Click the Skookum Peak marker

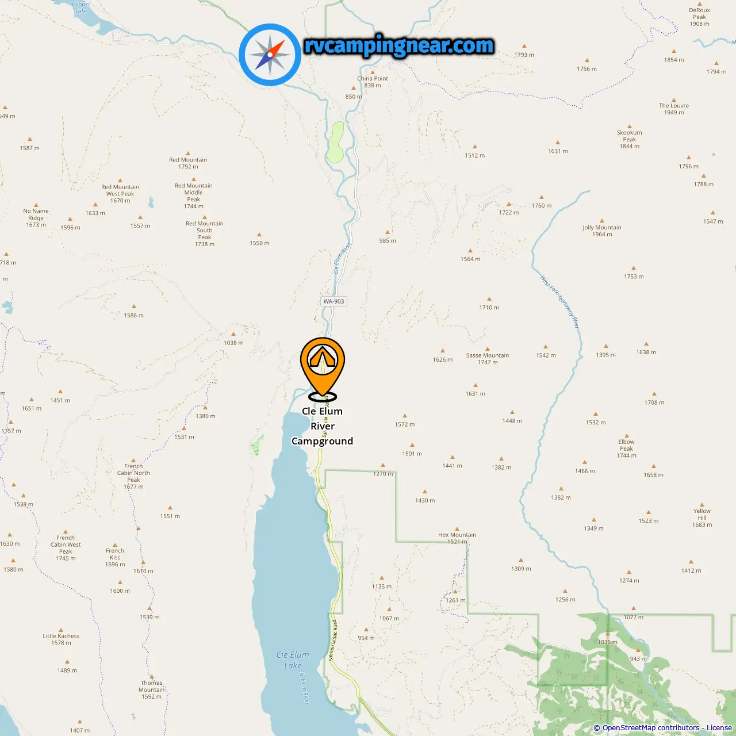(630, 126)
